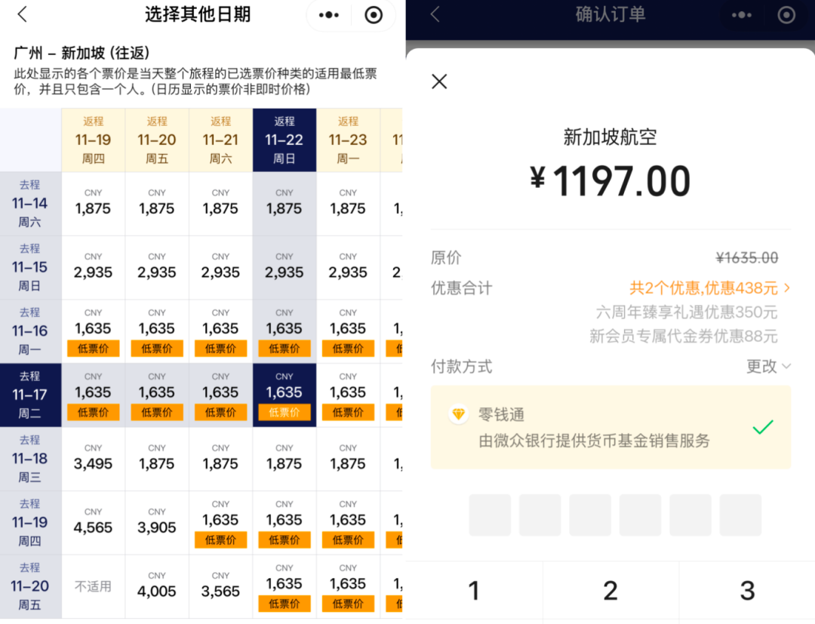The height and width of the screenshot is (624, 815).
Task: Select departure row 11-15 周日
Action: [30, 268]
